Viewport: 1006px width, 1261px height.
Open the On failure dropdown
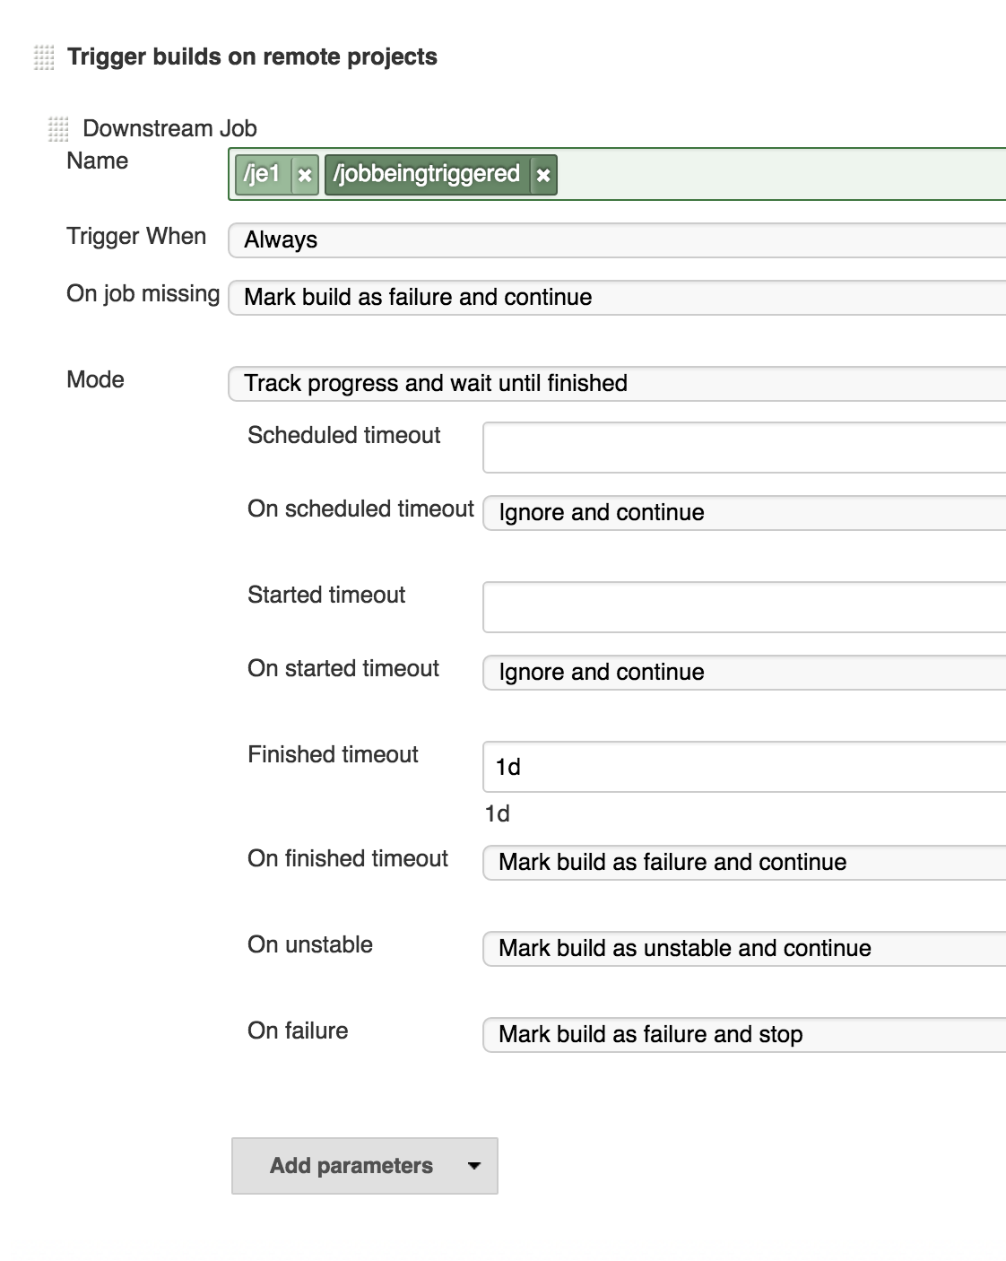(744, 1035)
